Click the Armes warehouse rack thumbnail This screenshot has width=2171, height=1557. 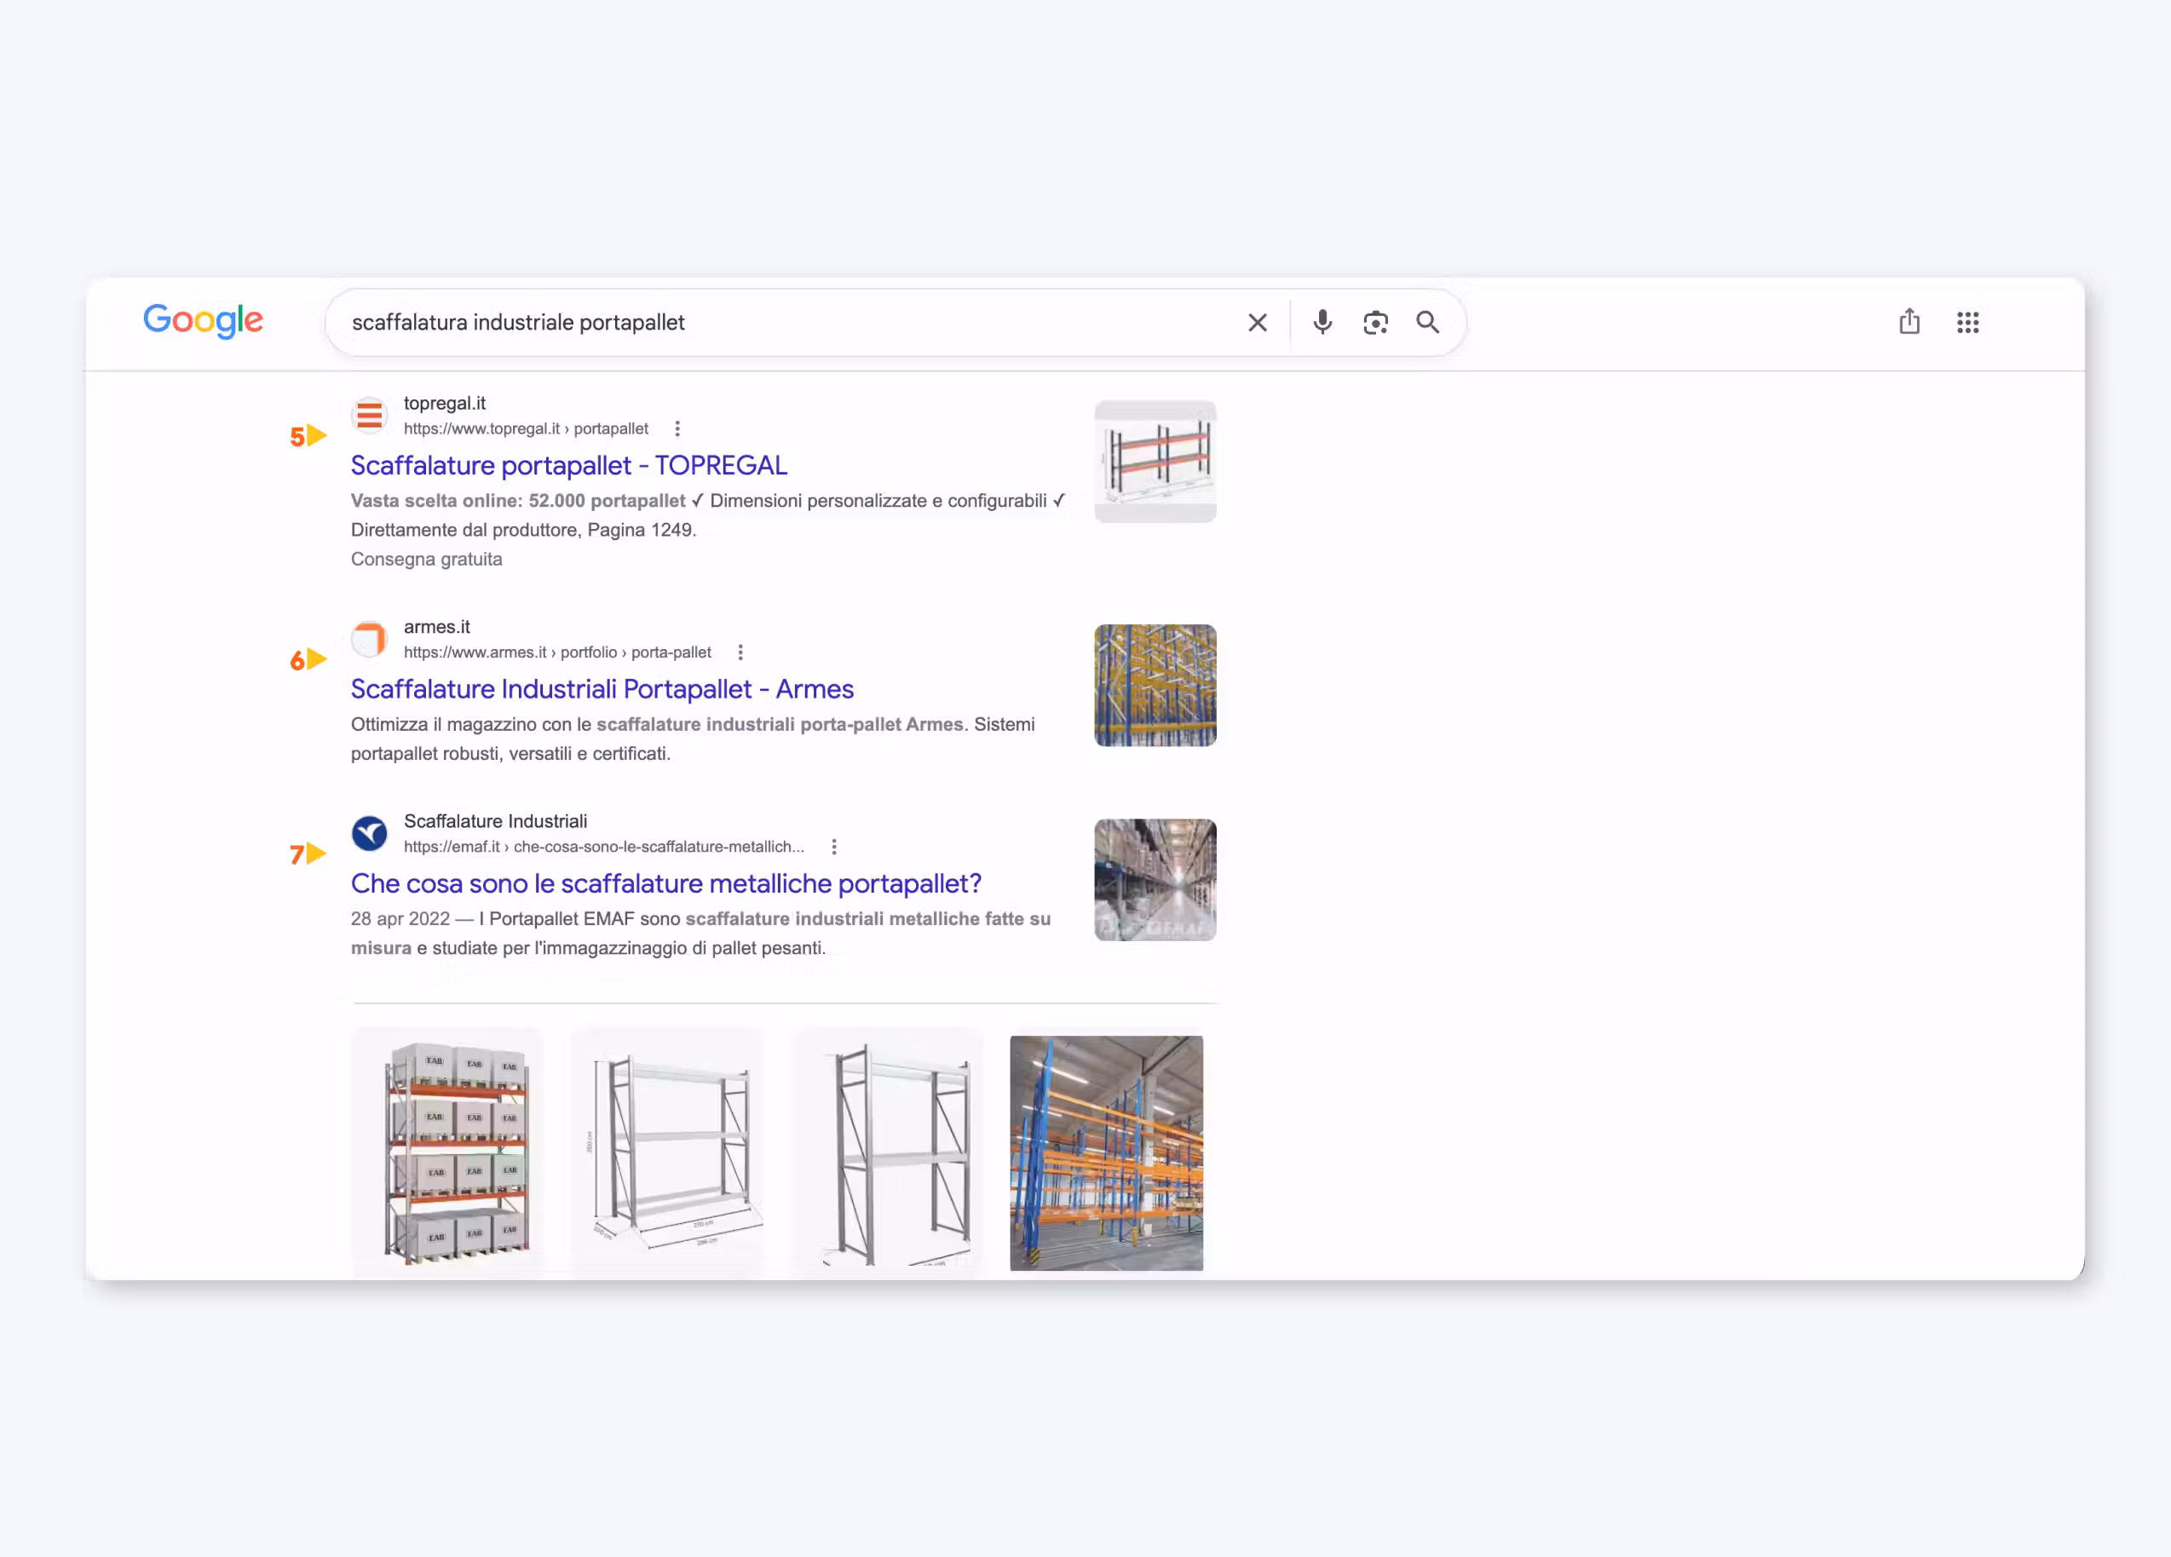coord(1155,685)
